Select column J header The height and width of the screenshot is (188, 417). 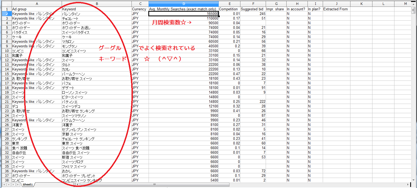pos(336,4)
